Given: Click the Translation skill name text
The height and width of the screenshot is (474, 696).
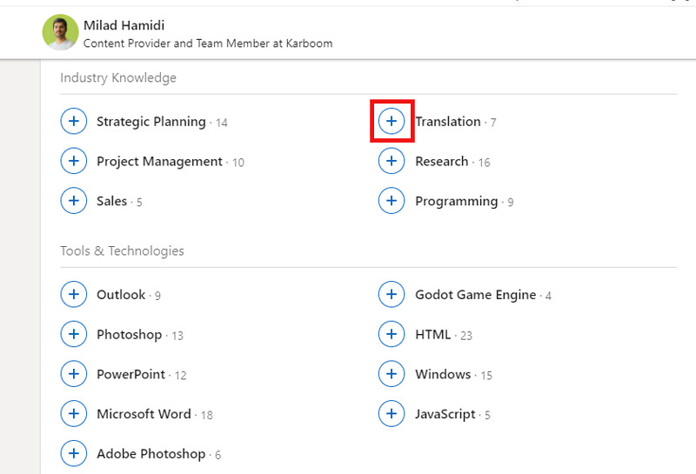Looking at the screenshot, I should [447, 122].
